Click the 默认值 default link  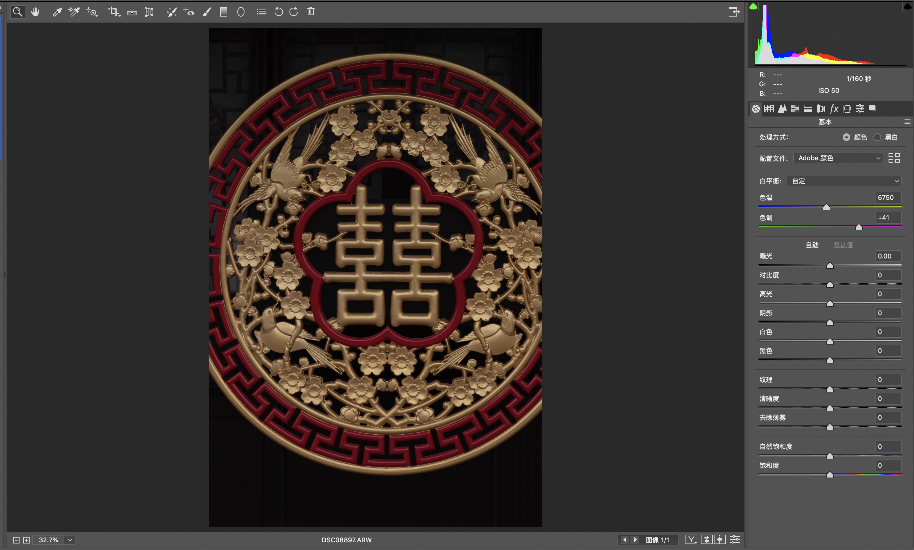[843, 245]
